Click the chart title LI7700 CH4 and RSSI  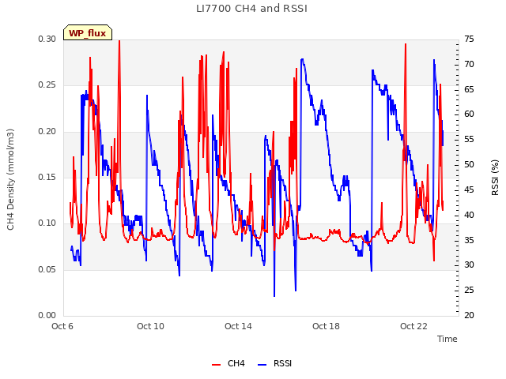point(251,9)
